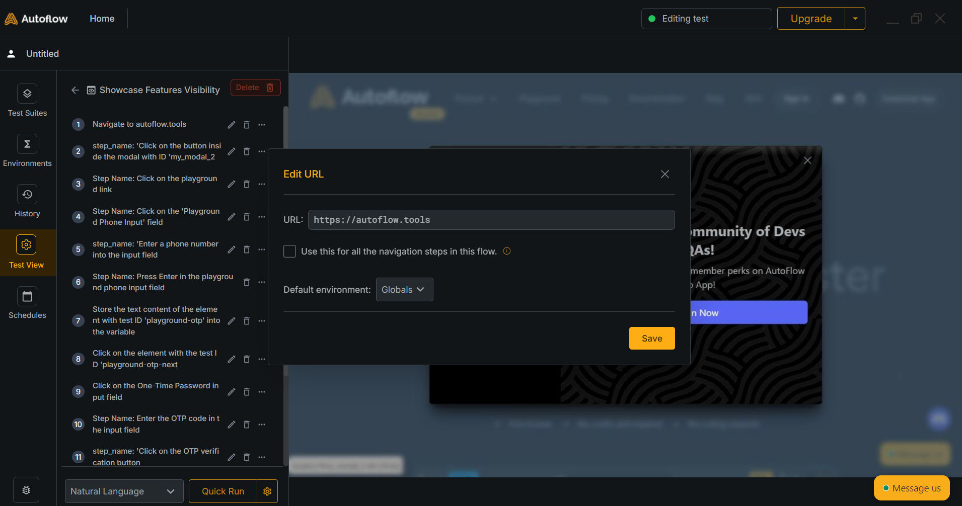Screen dimensions: 962x506
Task: Open the Environments sidebar panel
Action: coord(27,151)
